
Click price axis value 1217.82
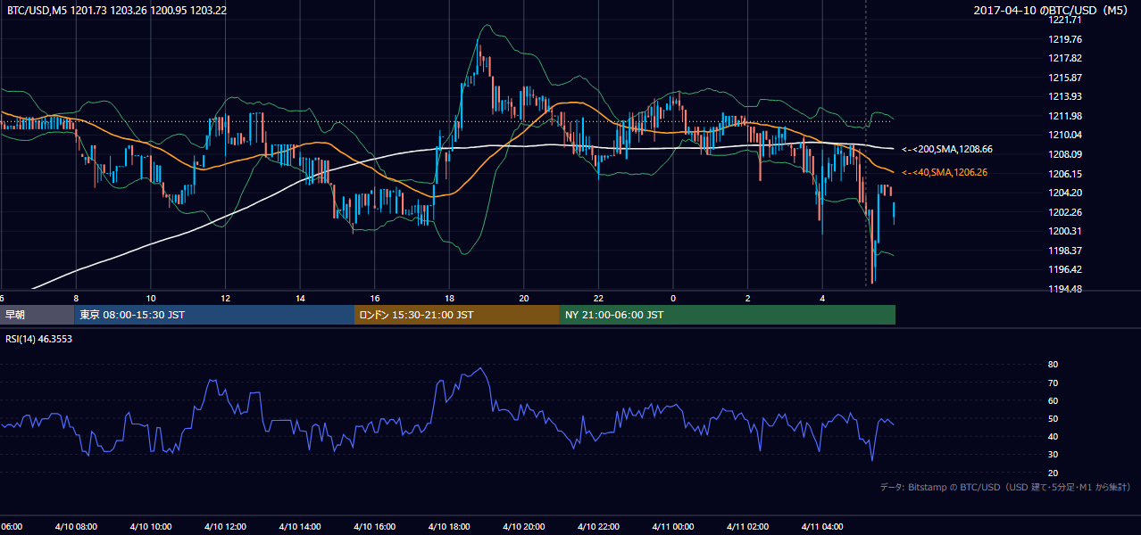[1065, 58]
